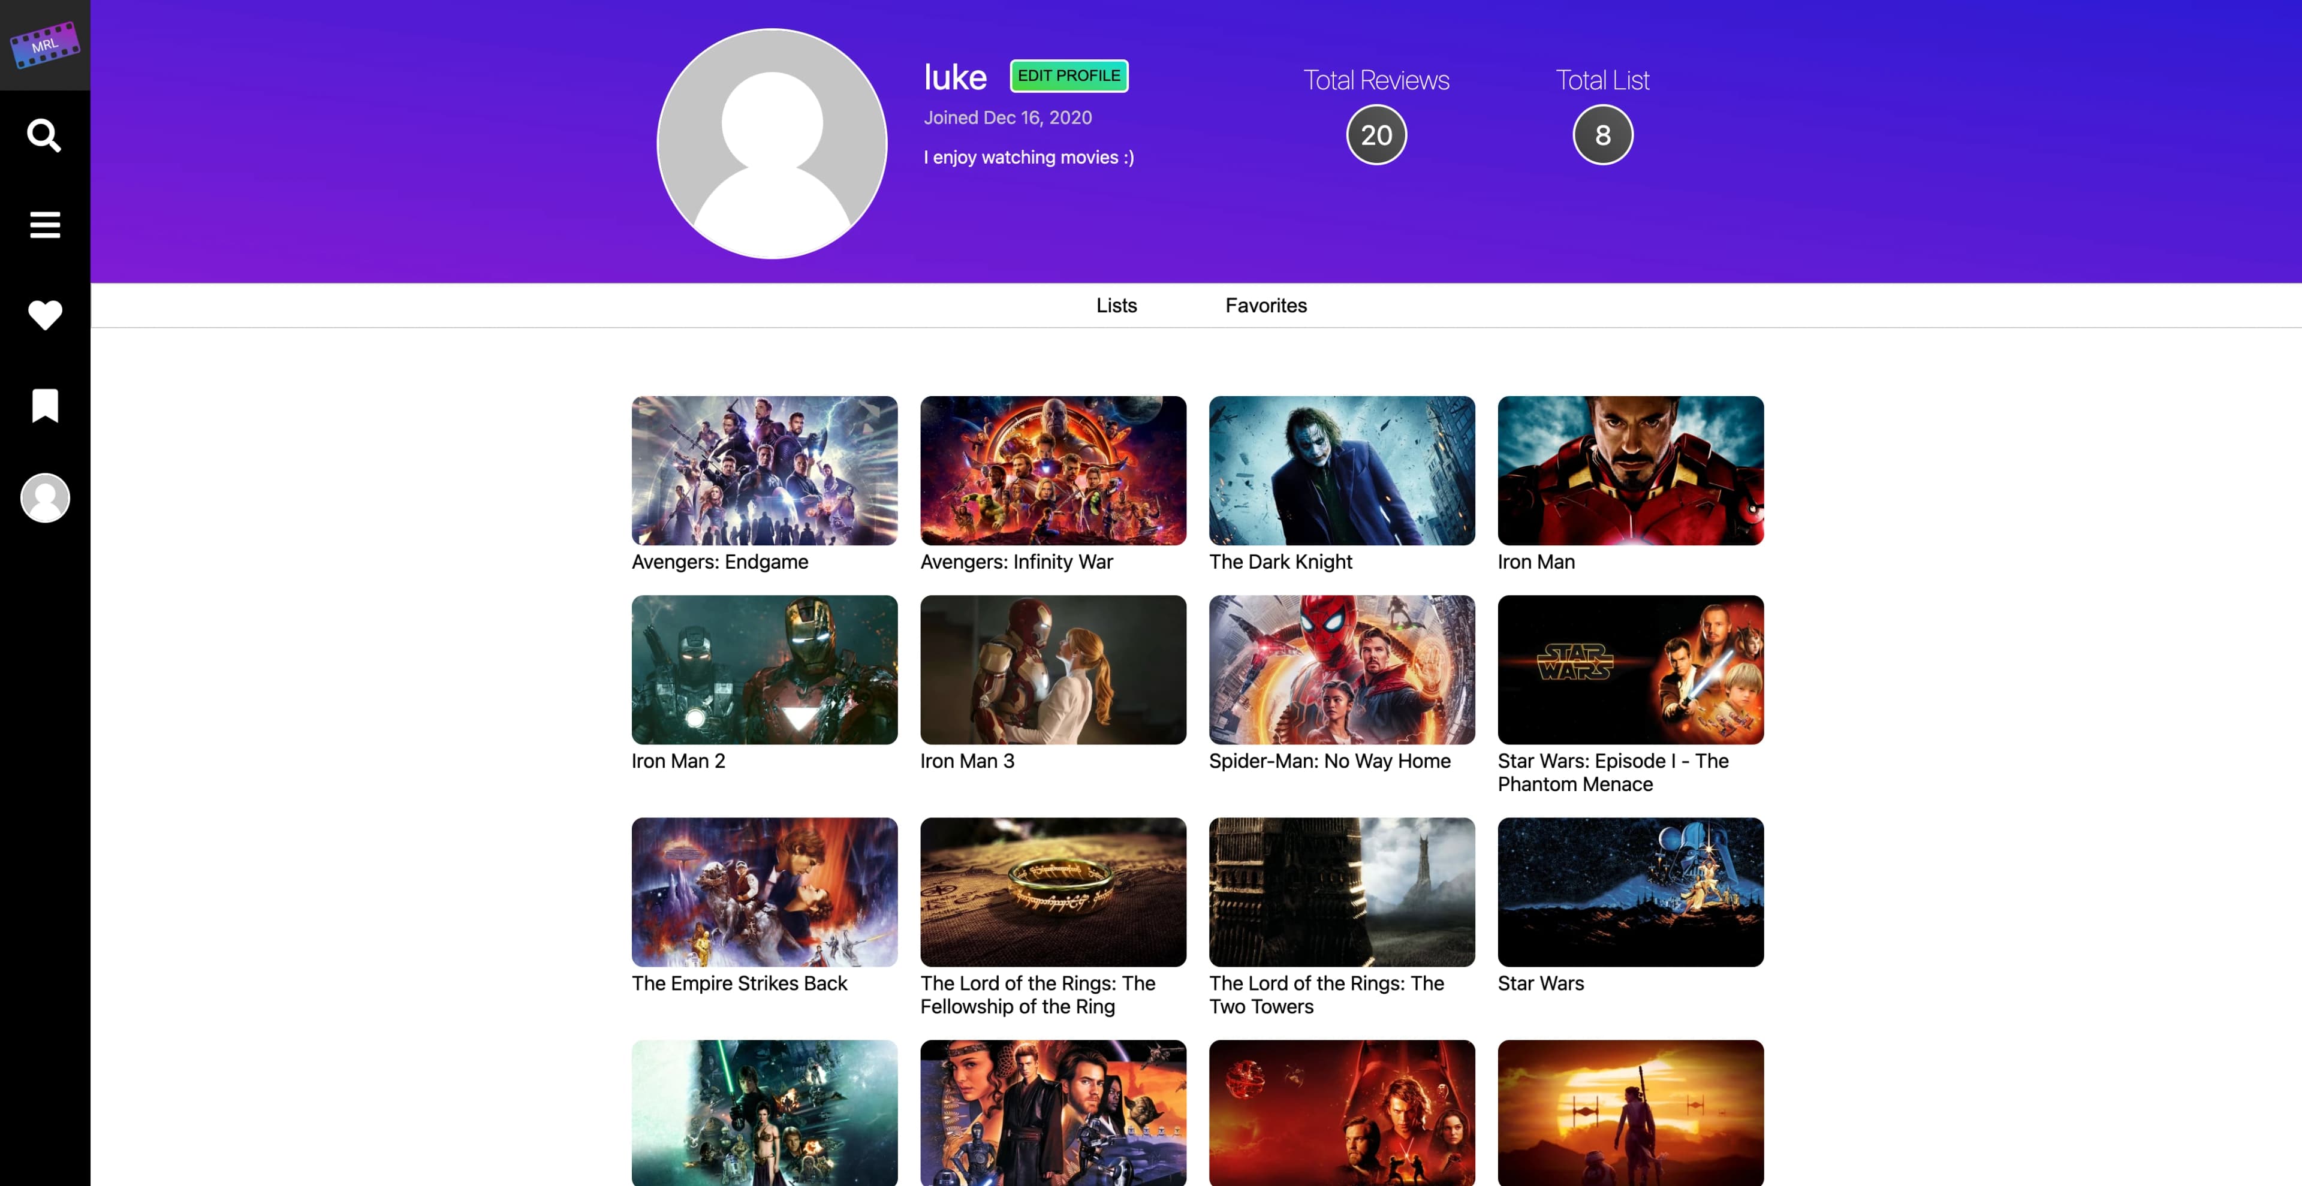Open the Iron Man poster thumbnail

[1630, 470]
